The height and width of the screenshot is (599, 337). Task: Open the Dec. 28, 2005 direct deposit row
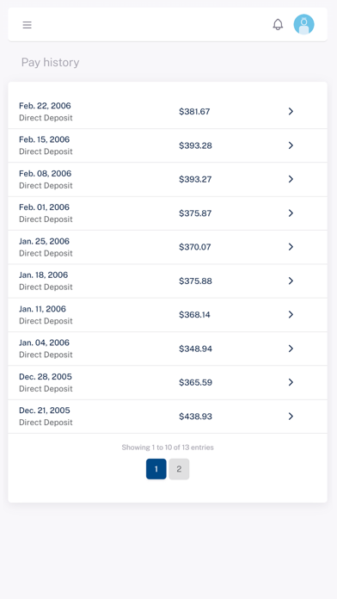[x=168, y=382]
